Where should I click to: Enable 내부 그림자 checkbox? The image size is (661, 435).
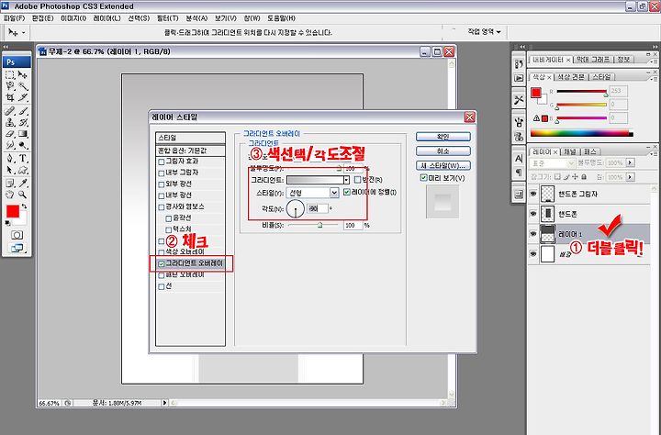[x=161, y=173]
